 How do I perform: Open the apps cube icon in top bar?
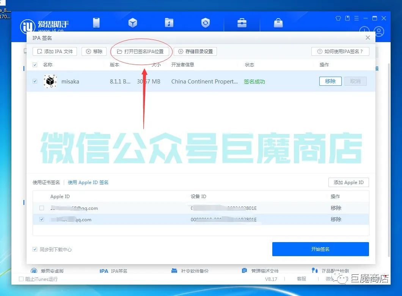click(133, 23)
